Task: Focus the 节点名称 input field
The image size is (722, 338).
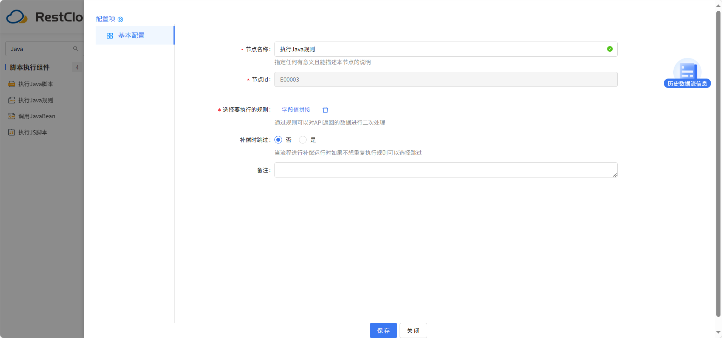Action: tap(446, 49)
